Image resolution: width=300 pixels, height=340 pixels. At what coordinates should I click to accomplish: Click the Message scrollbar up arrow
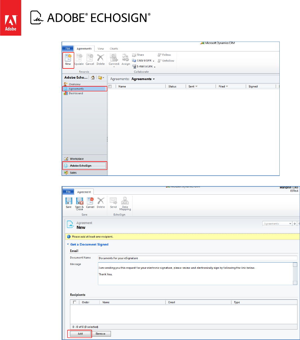295,265
